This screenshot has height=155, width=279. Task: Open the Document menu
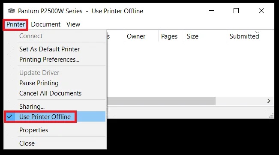click(46, 24)
